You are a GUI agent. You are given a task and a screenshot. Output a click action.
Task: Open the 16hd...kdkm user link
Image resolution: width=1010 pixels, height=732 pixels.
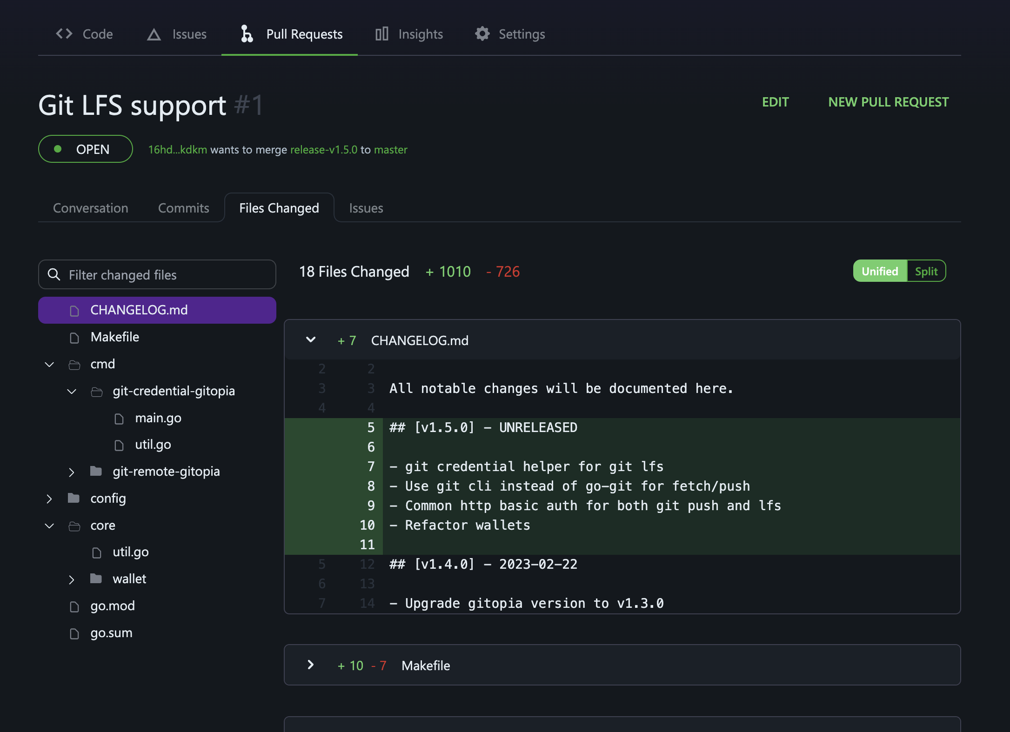[178, 149]
